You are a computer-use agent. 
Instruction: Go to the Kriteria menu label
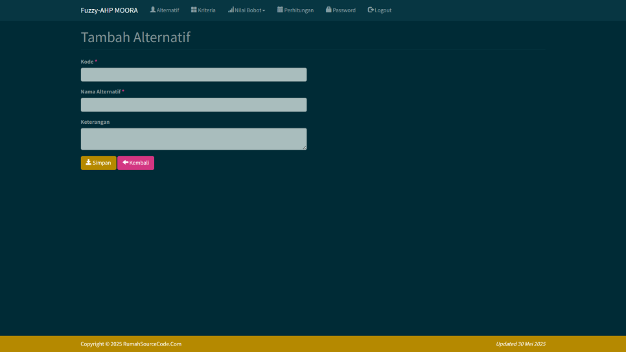[x=207, y=10]
